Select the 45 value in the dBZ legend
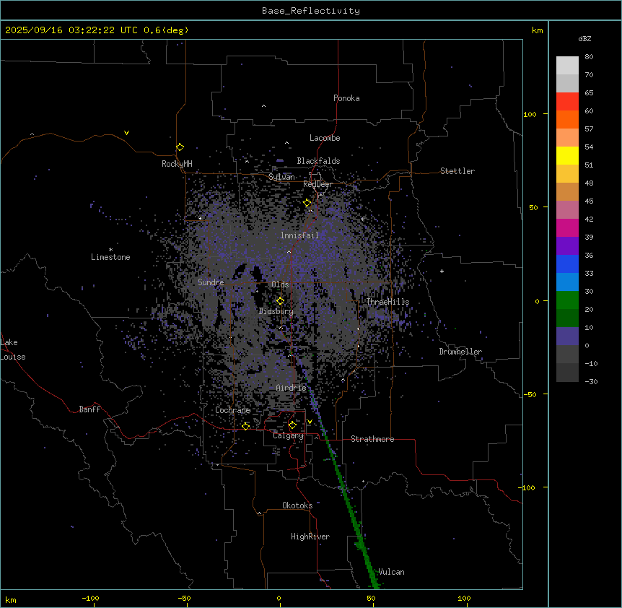622x608 pixels. [x=589, y=201]
